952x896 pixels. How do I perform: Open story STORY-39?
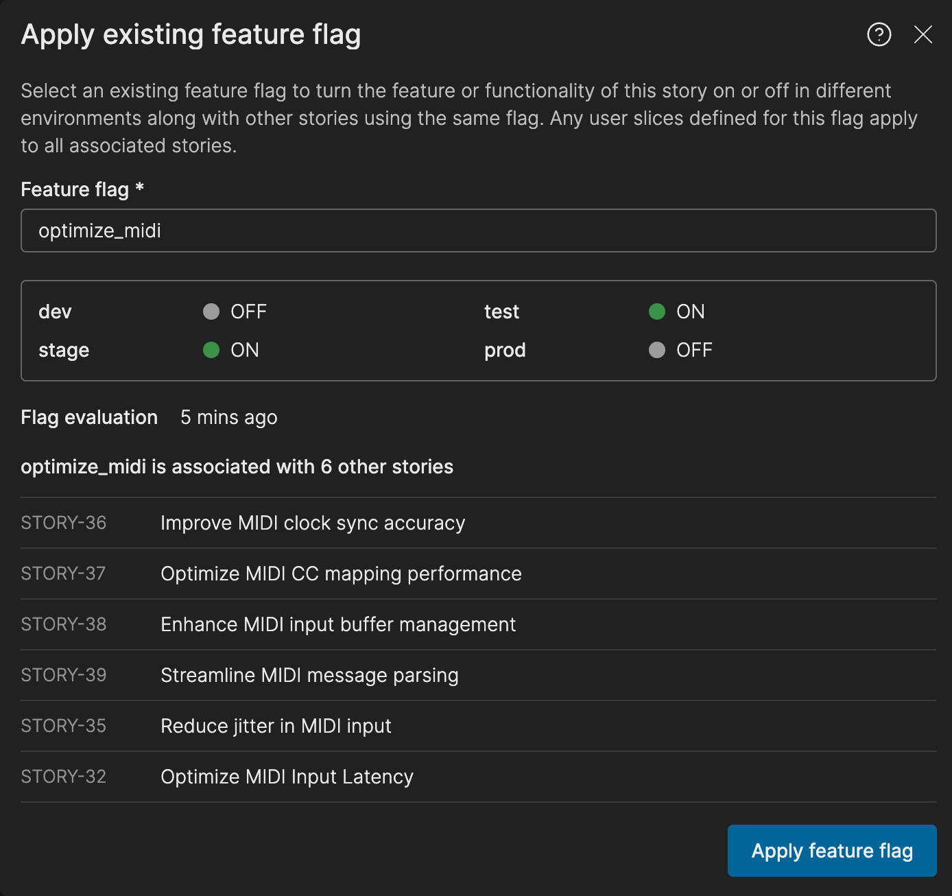click(x=64, y=675)
